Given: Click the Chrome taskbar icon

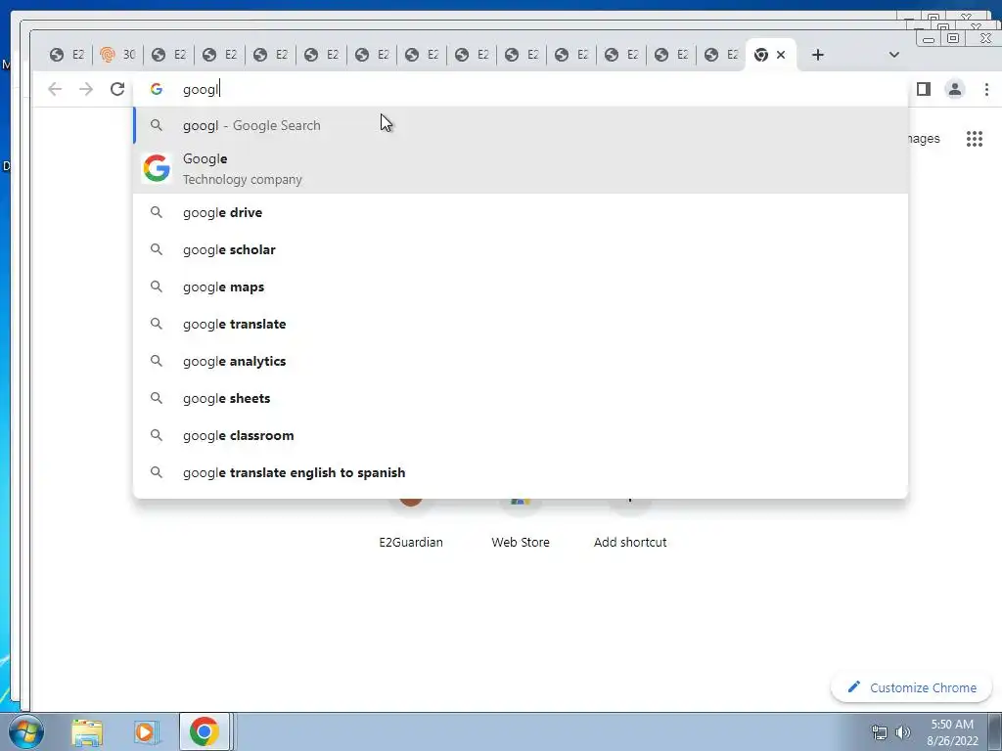Looking at the screenshot, I should (204, 731).
